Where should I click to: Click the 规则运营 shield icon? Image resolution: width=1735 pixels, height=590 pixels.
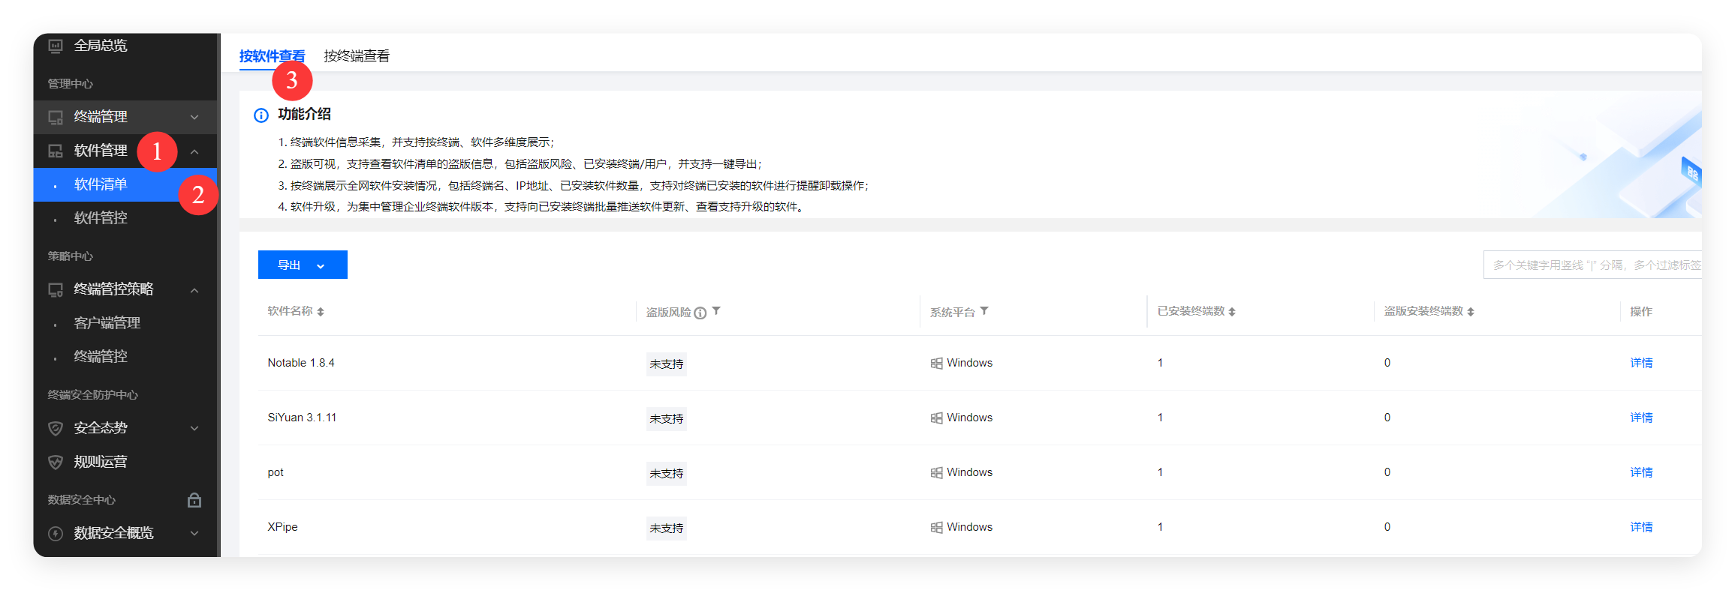[x=56, y=462]
